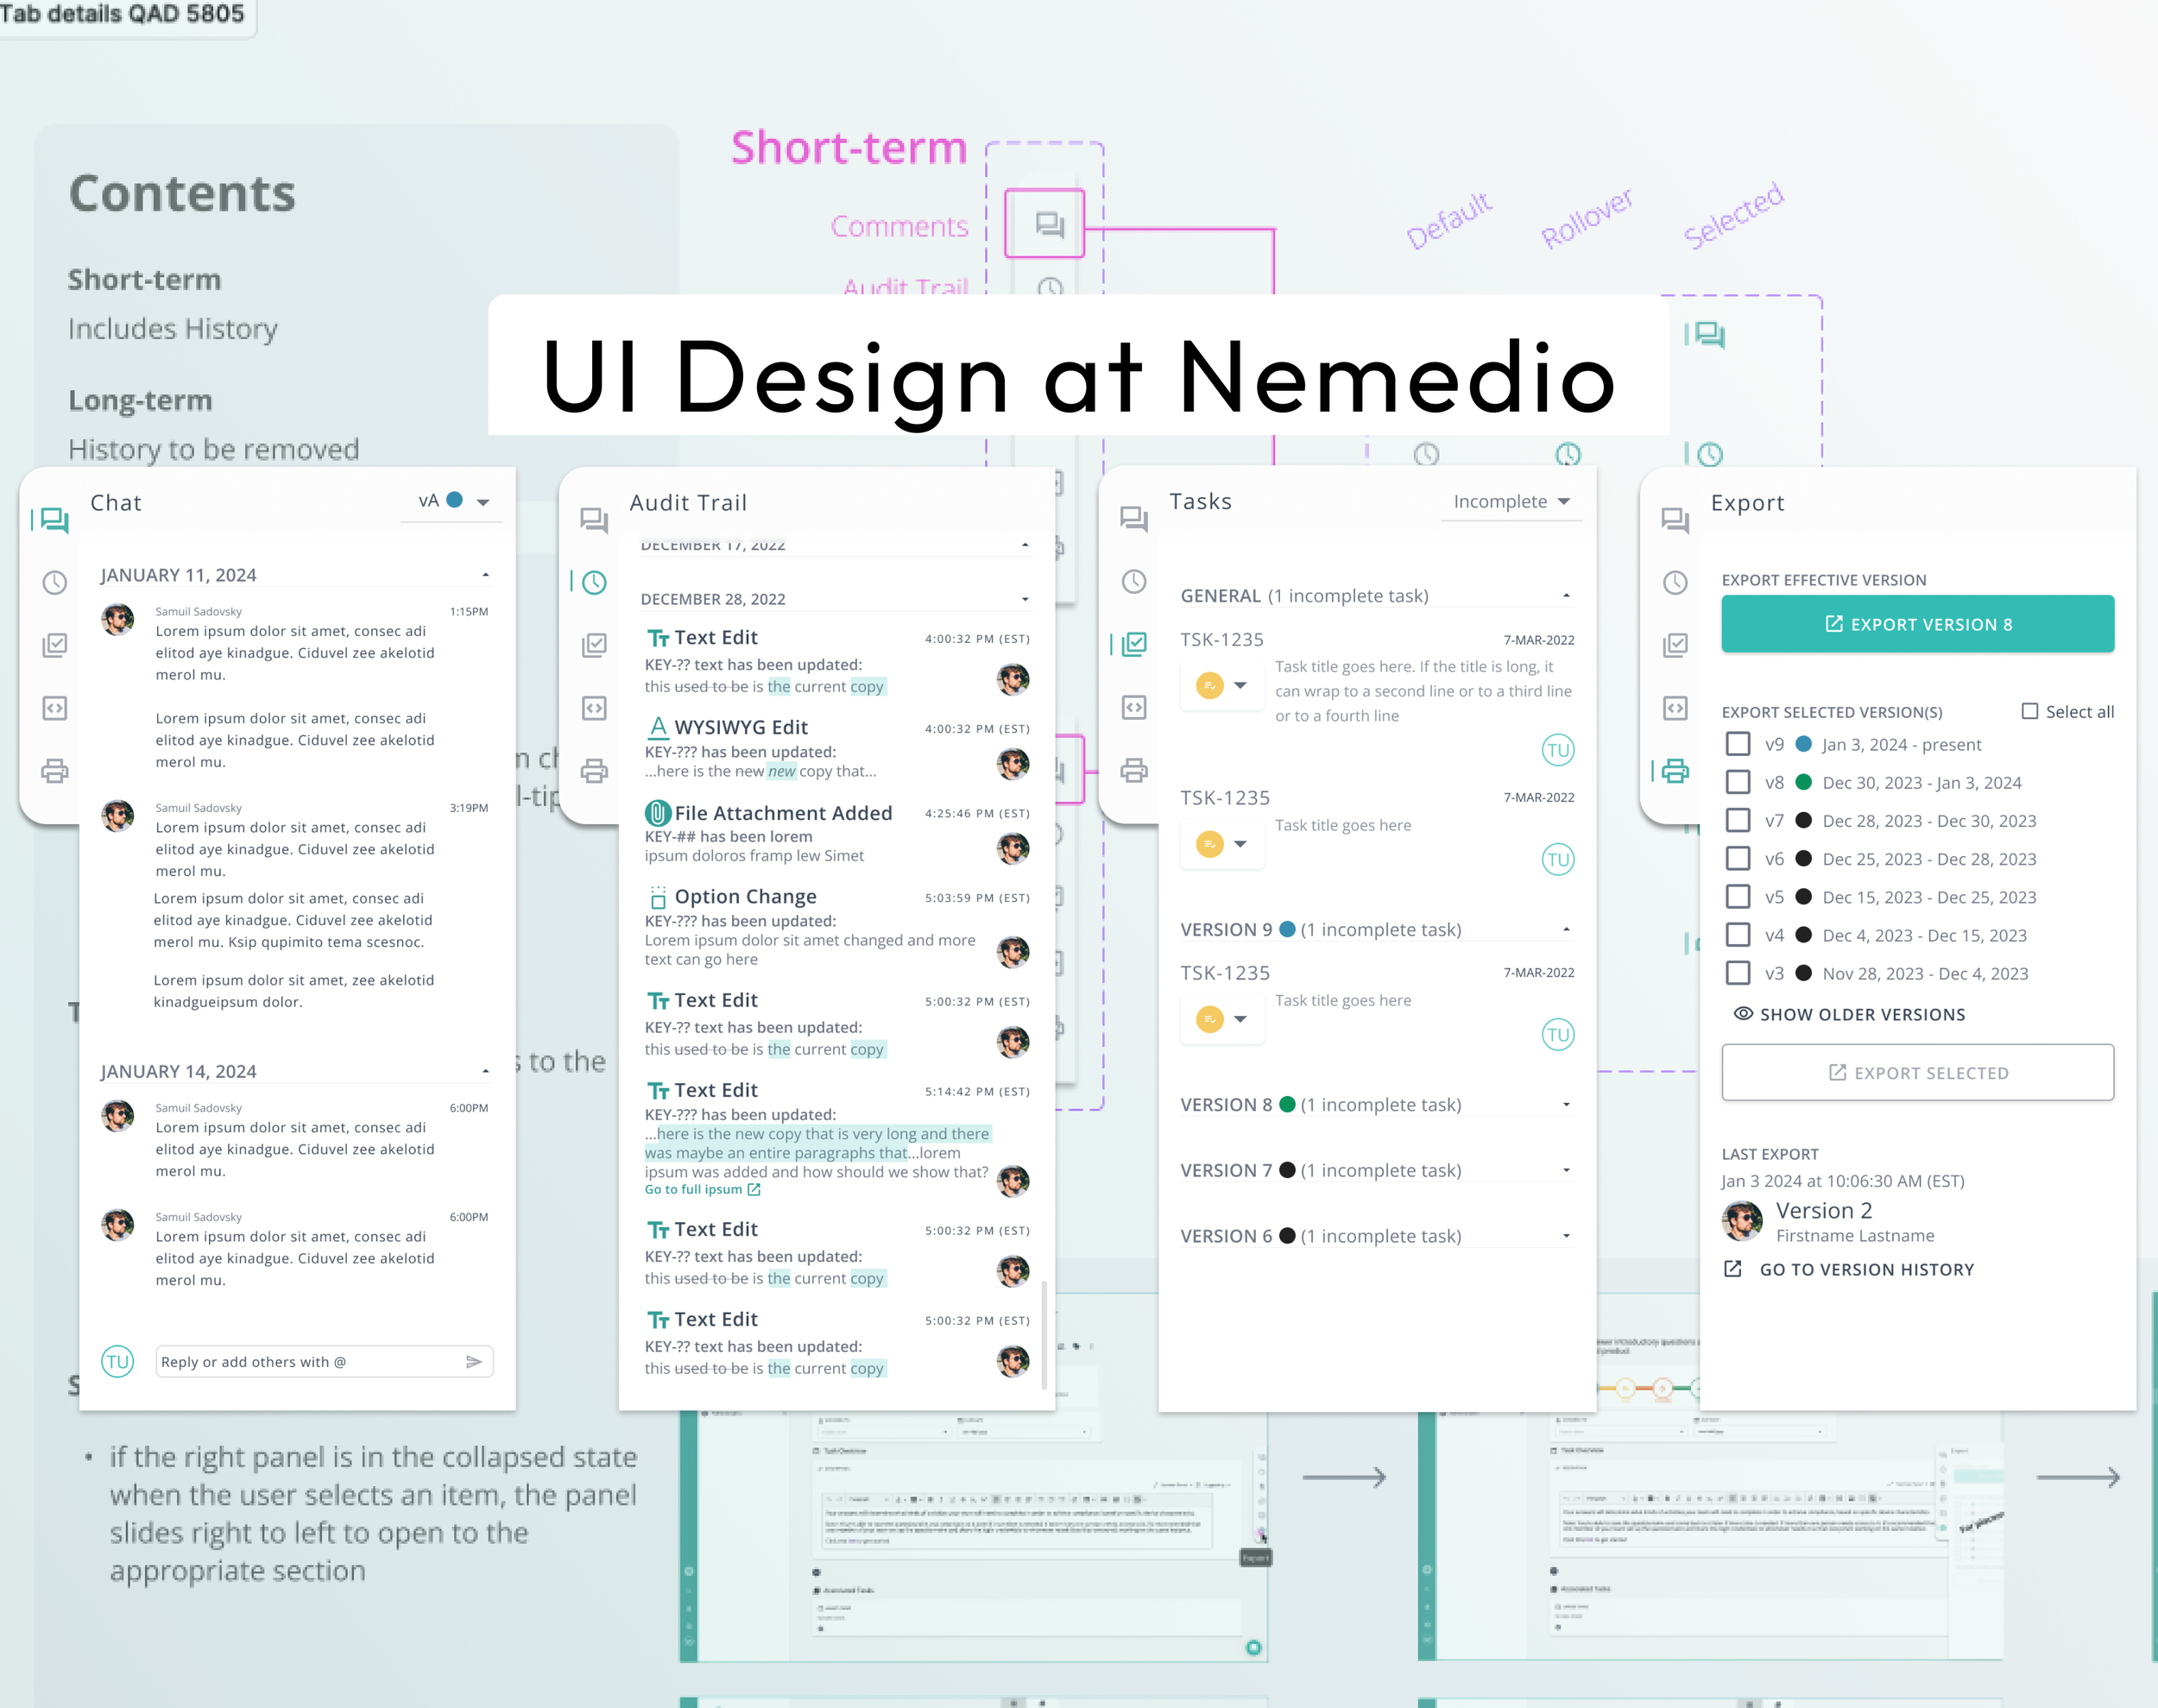This screenshot has height=1708, width=2158.
Task: Click the paperclip icon of File Attachment Added
Action: click(x=657, y=813)
